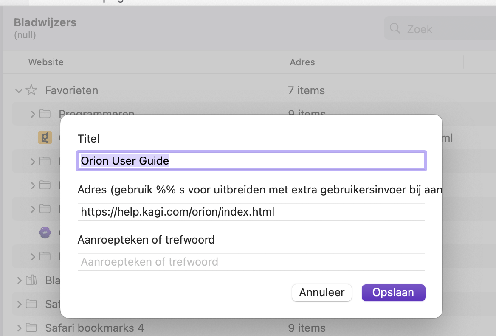
Task: Expand the Safari bookmarks 4 folder
Action: click(x=19, y=328)
